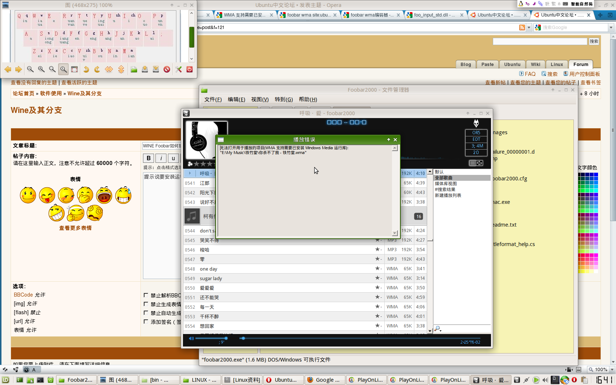Switch to Forum tab on Ubuntu site
Screen dimensions: 616x385
click(x=581, y=64)
